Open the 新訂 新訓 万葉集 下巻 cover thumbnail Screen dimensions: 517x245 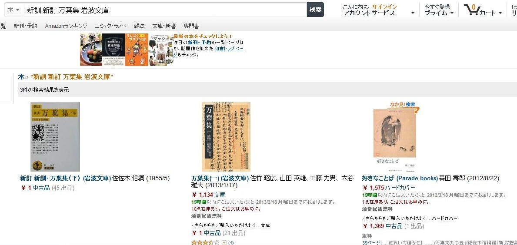tap(55, 137)
